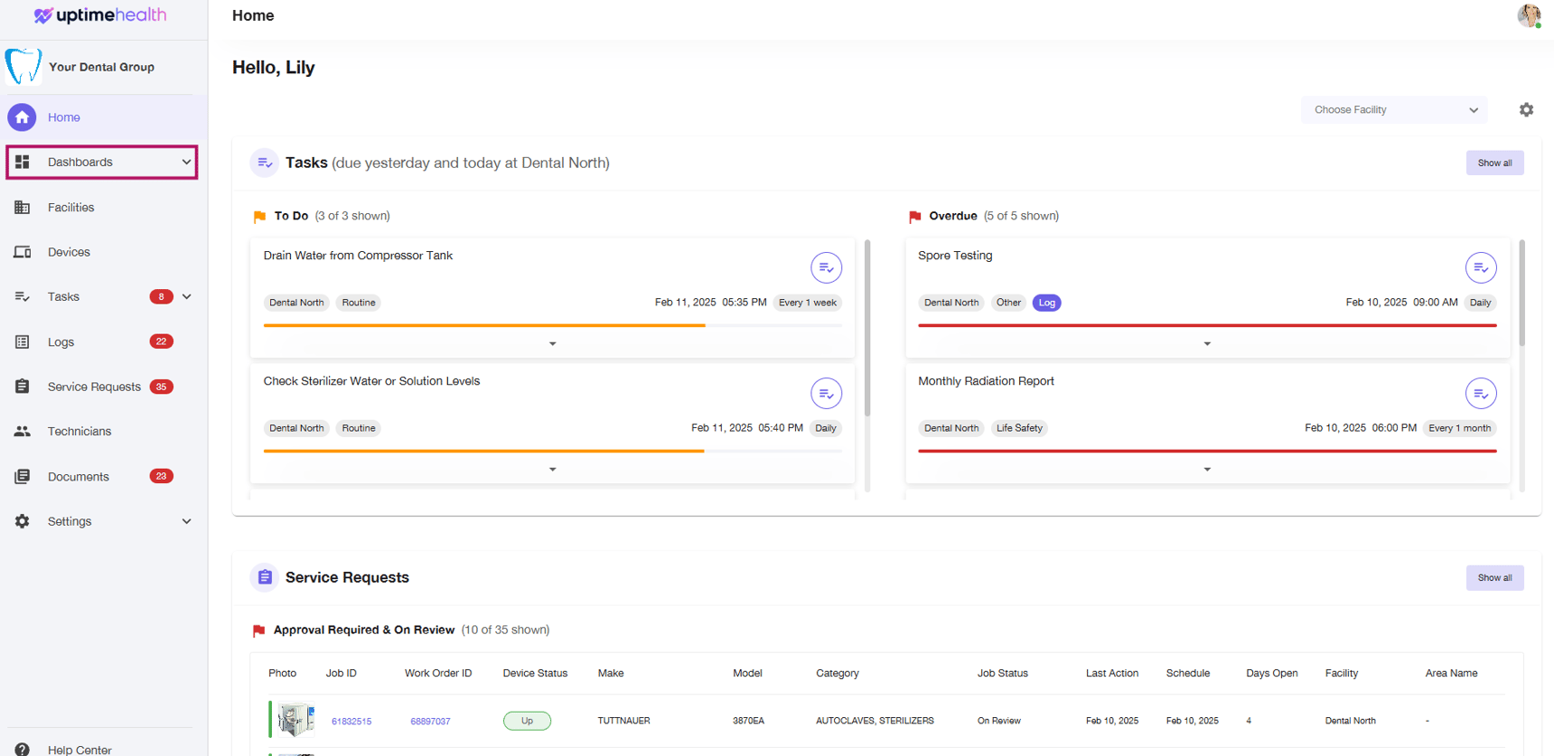
Task: Click Check Sterilizer Water task action icon
Action: coord(826,393)
